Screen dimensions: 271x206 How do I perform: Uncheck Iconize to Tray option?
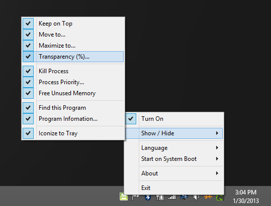click(28, 133)
